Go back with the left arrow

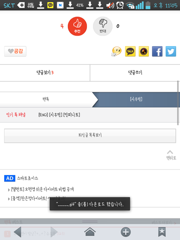17,232
